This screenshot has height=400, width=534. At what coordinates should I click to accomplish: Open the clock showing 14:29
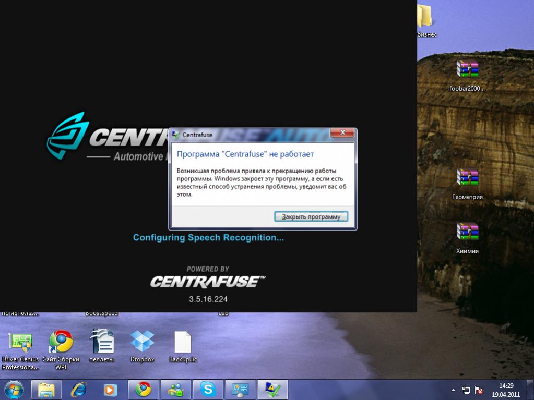506,390
